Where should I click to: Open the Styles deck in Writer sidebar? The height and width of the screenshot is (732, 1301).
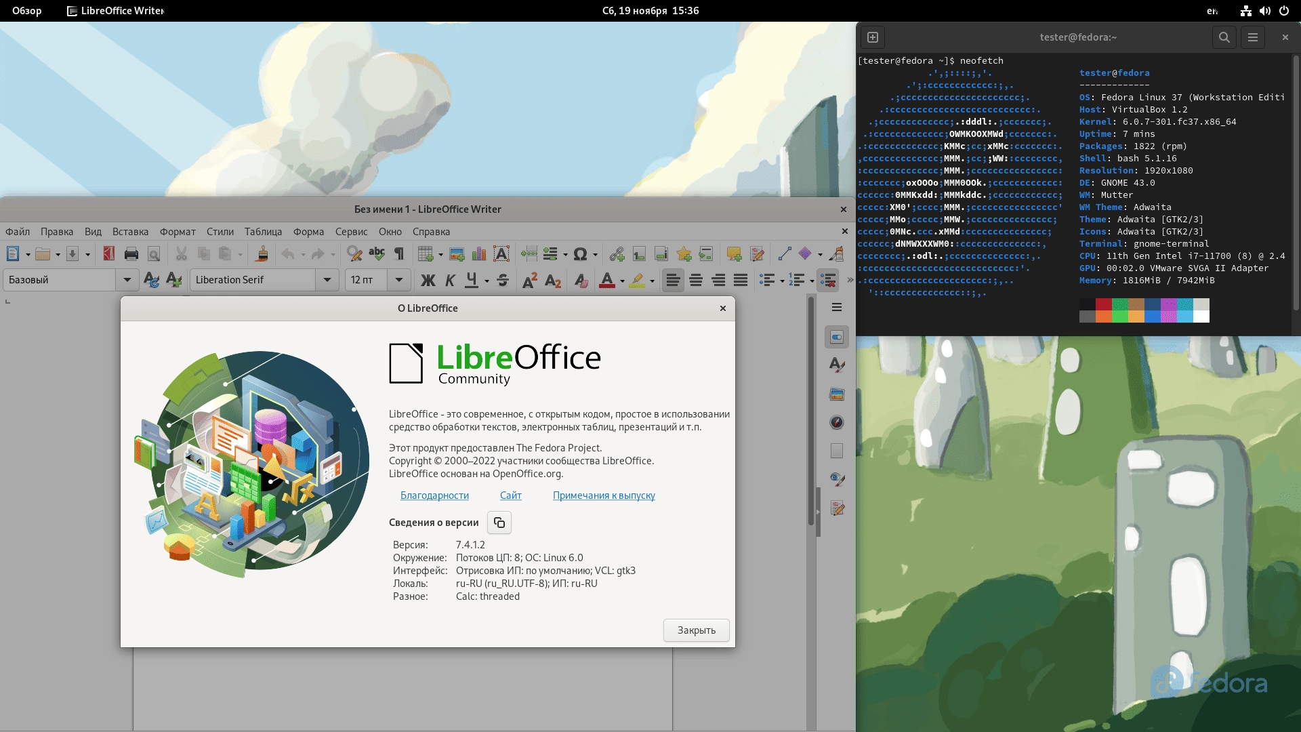[837, 365]
